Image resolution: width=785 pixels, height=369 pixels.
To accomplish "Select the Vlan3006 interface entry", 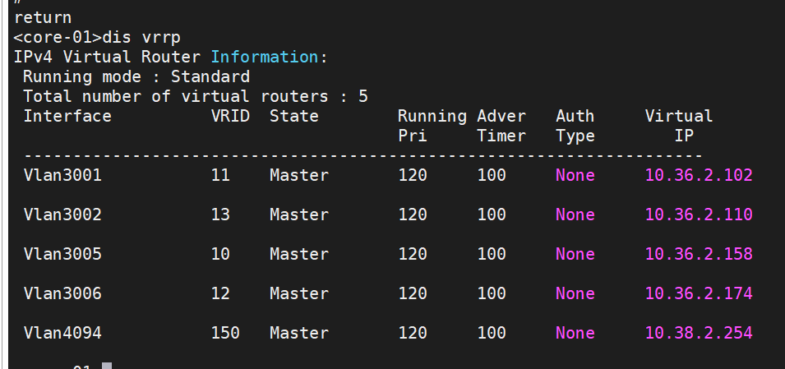I will 62,293.
